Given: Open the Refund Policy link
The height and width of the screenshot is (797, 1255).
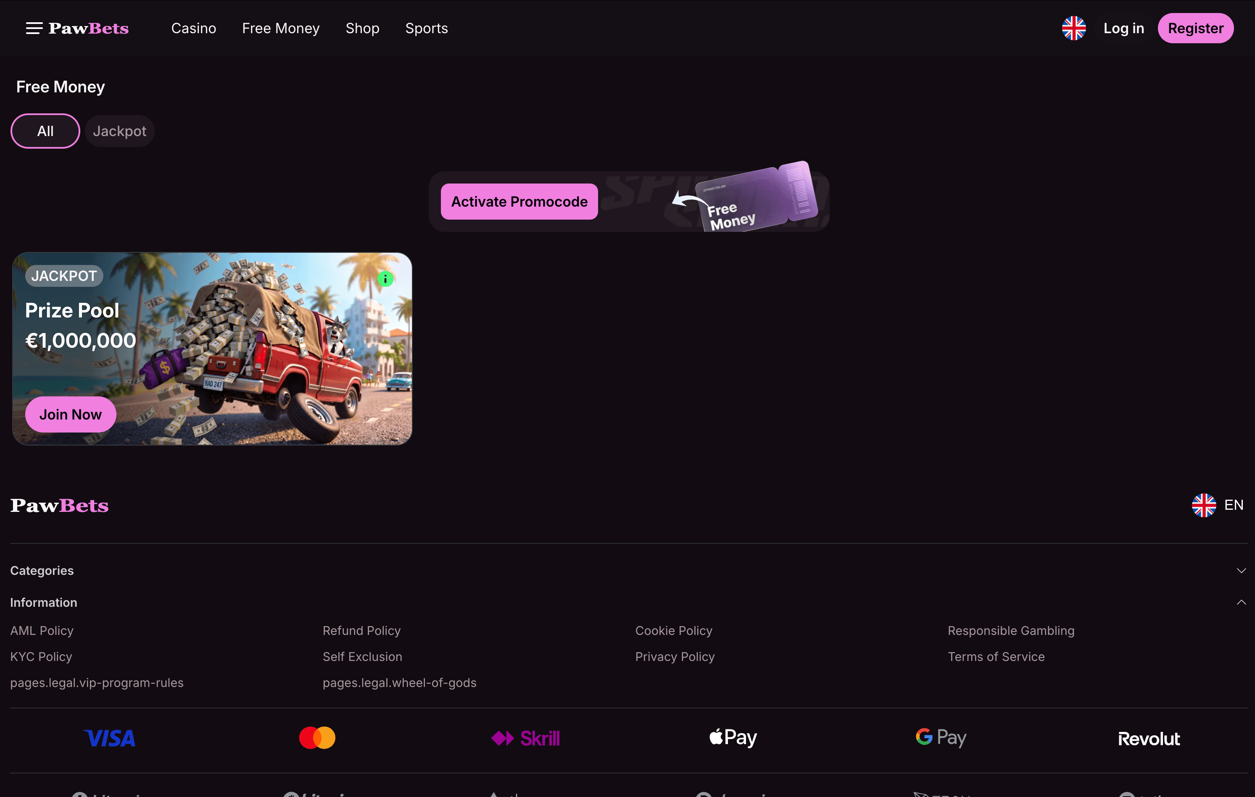Looking at the screenshot, I should click(x=361, y=630).
